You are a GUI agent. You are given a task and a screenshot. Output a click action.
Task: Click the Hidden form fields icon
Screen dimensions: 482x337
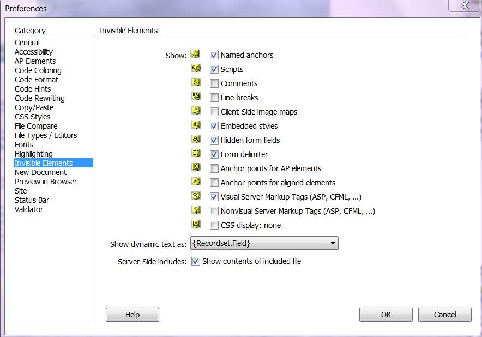coord(196,139)
